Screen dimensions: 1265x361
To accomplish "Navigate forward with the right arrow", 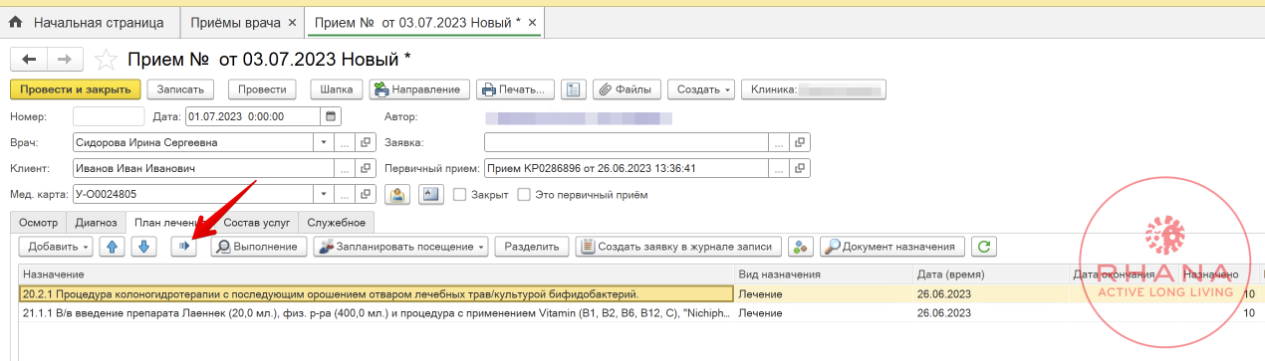I will pos(65,59).
